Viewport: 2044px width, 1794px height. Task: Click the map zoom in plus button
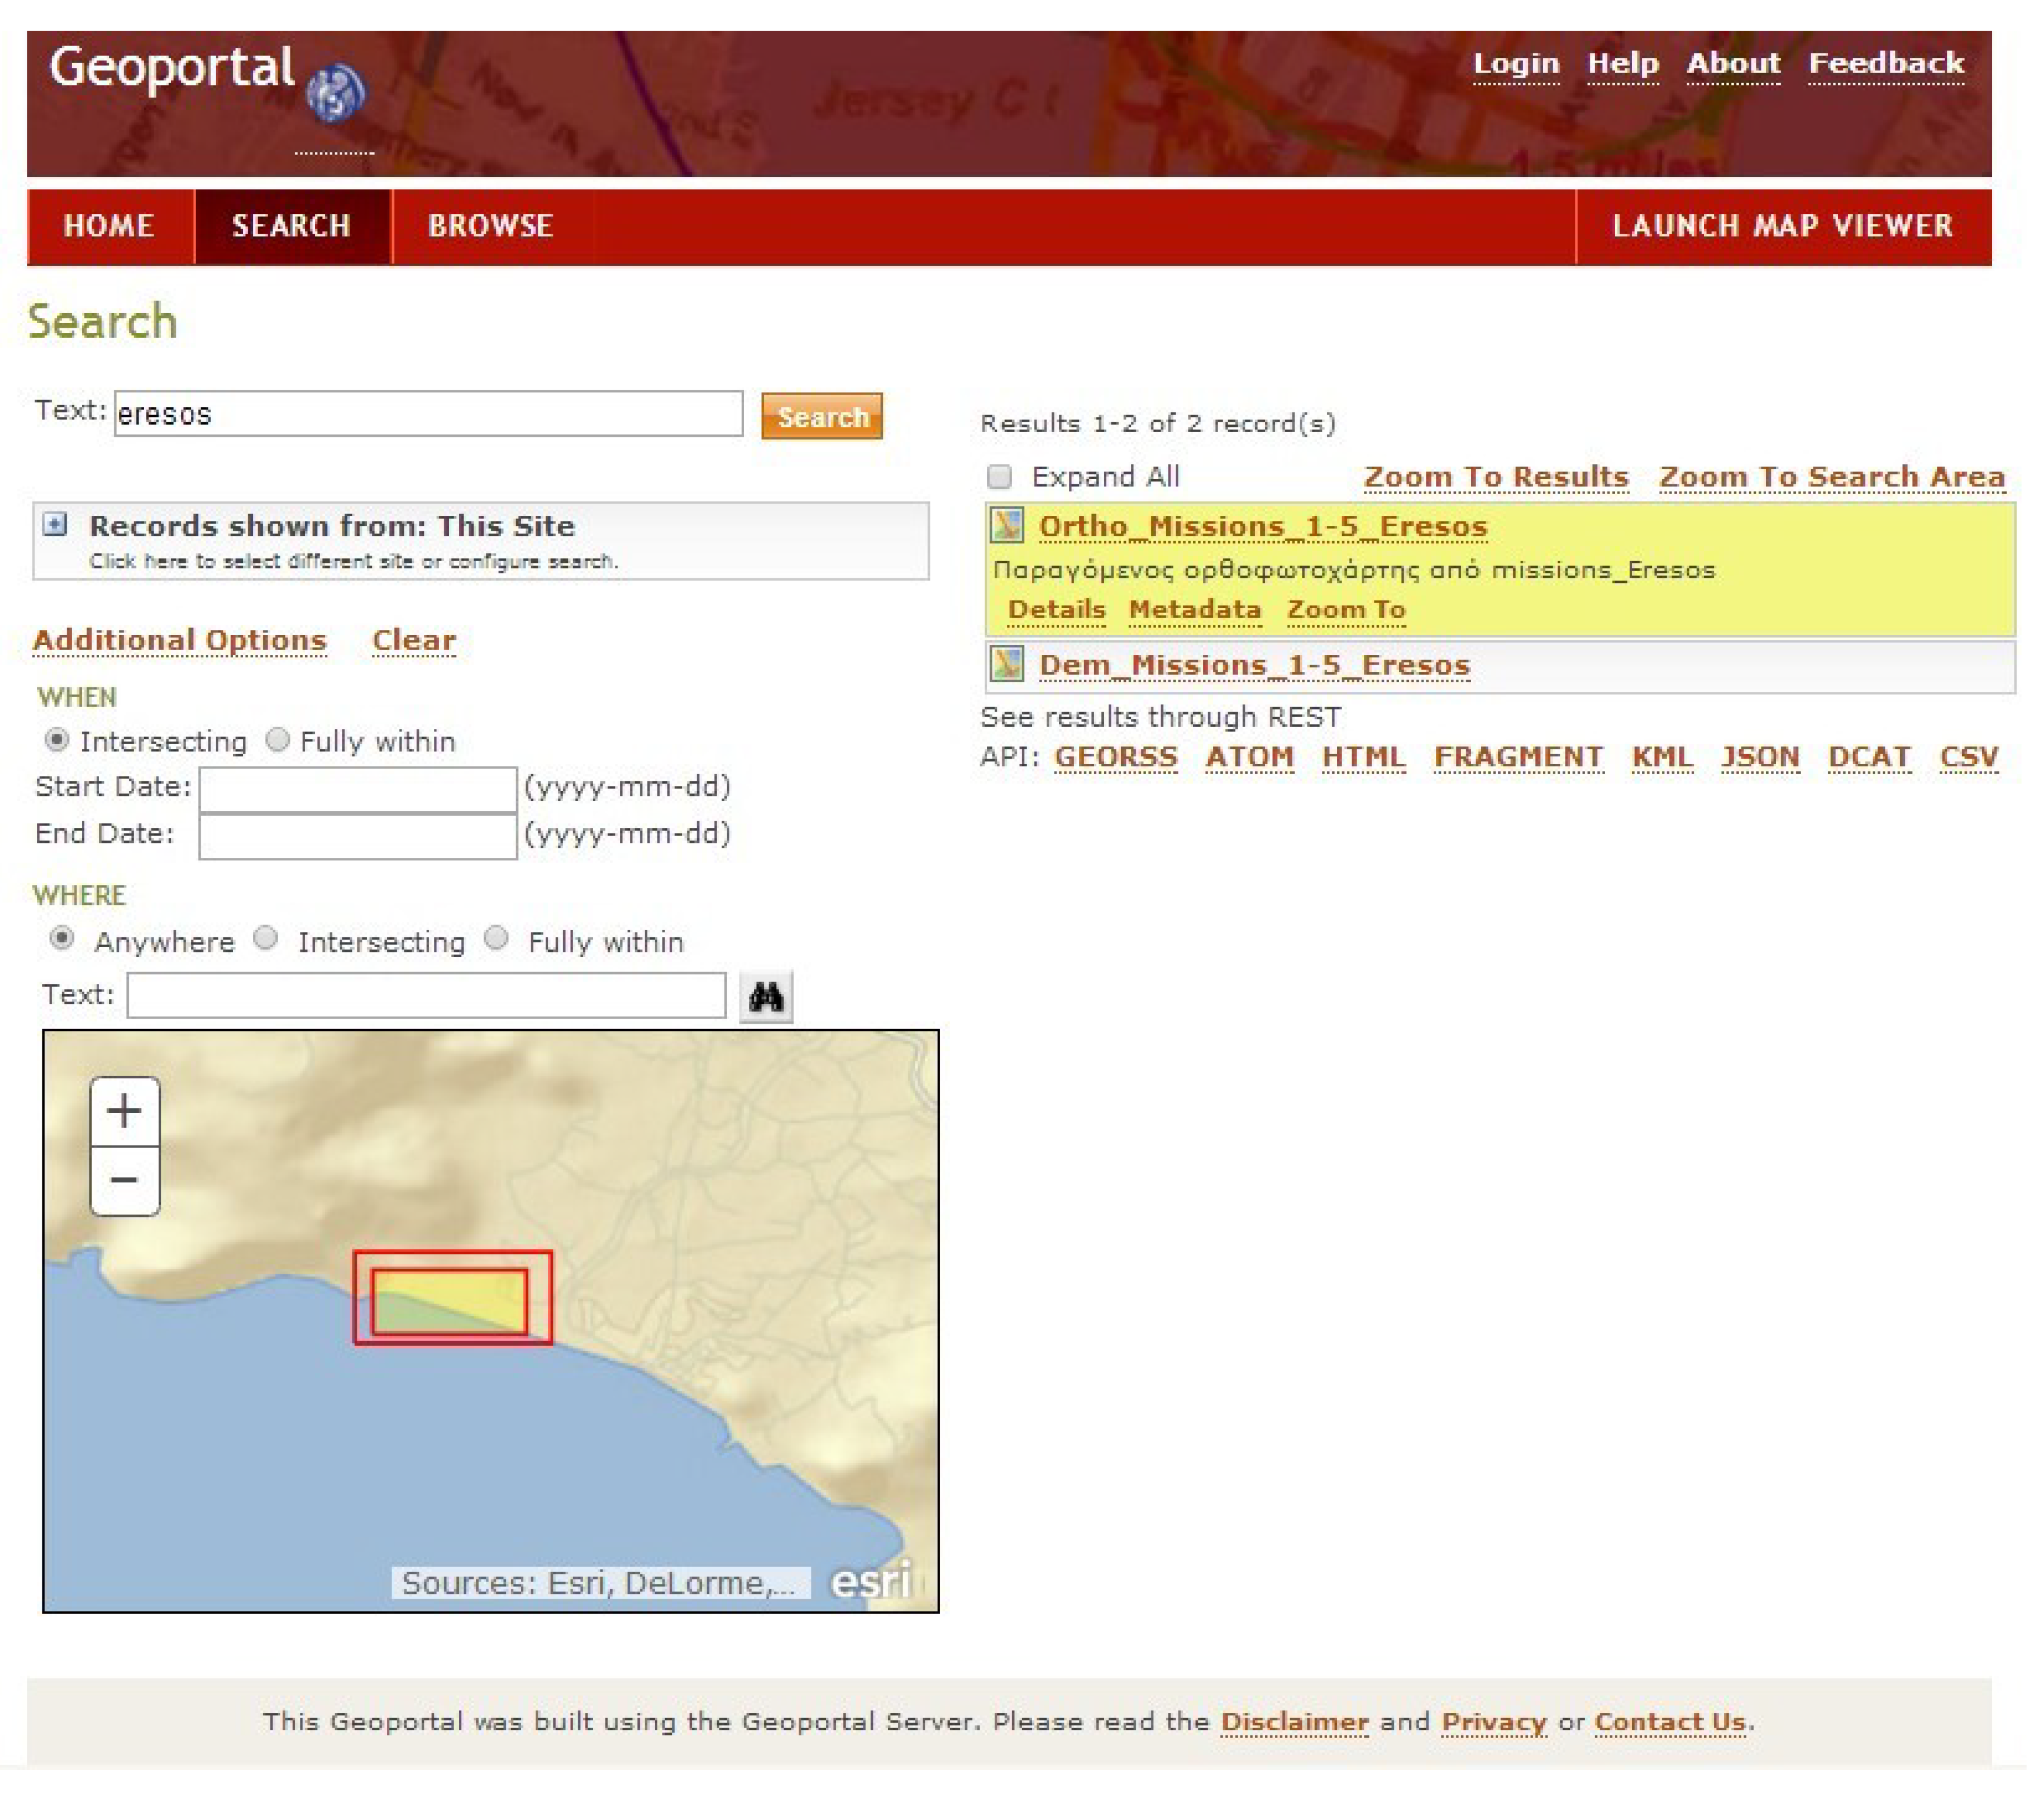coord(124,1111)
